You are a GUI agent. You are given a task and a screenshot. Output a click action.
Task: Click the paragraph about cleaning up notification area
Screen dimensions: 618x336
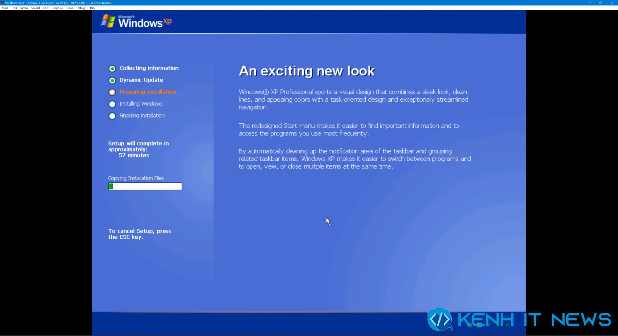(355, 159)
